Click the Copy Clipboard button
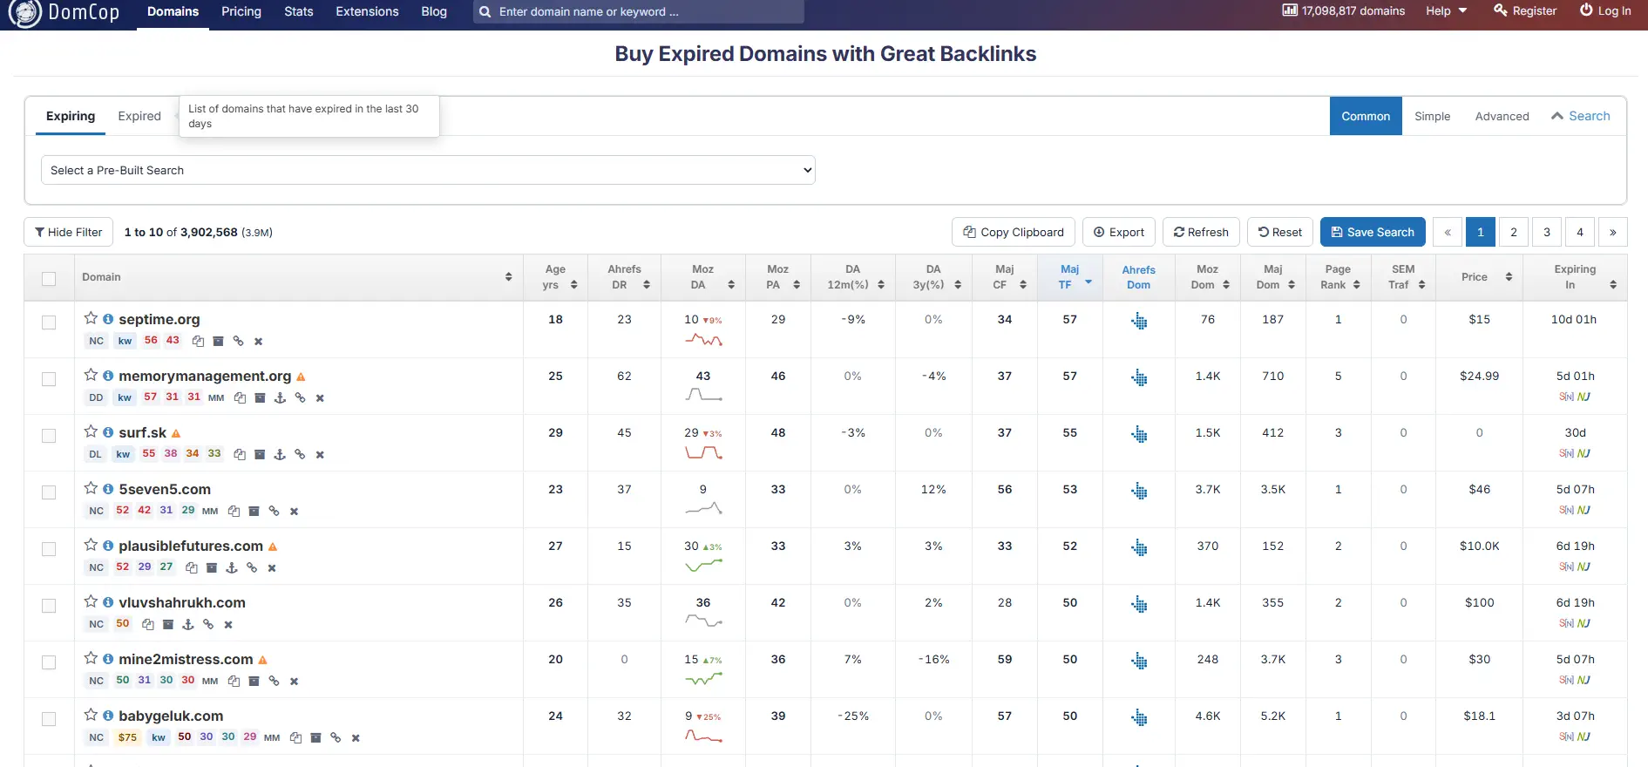This screenshot has width=1648, height=767. click(1014, 232)
